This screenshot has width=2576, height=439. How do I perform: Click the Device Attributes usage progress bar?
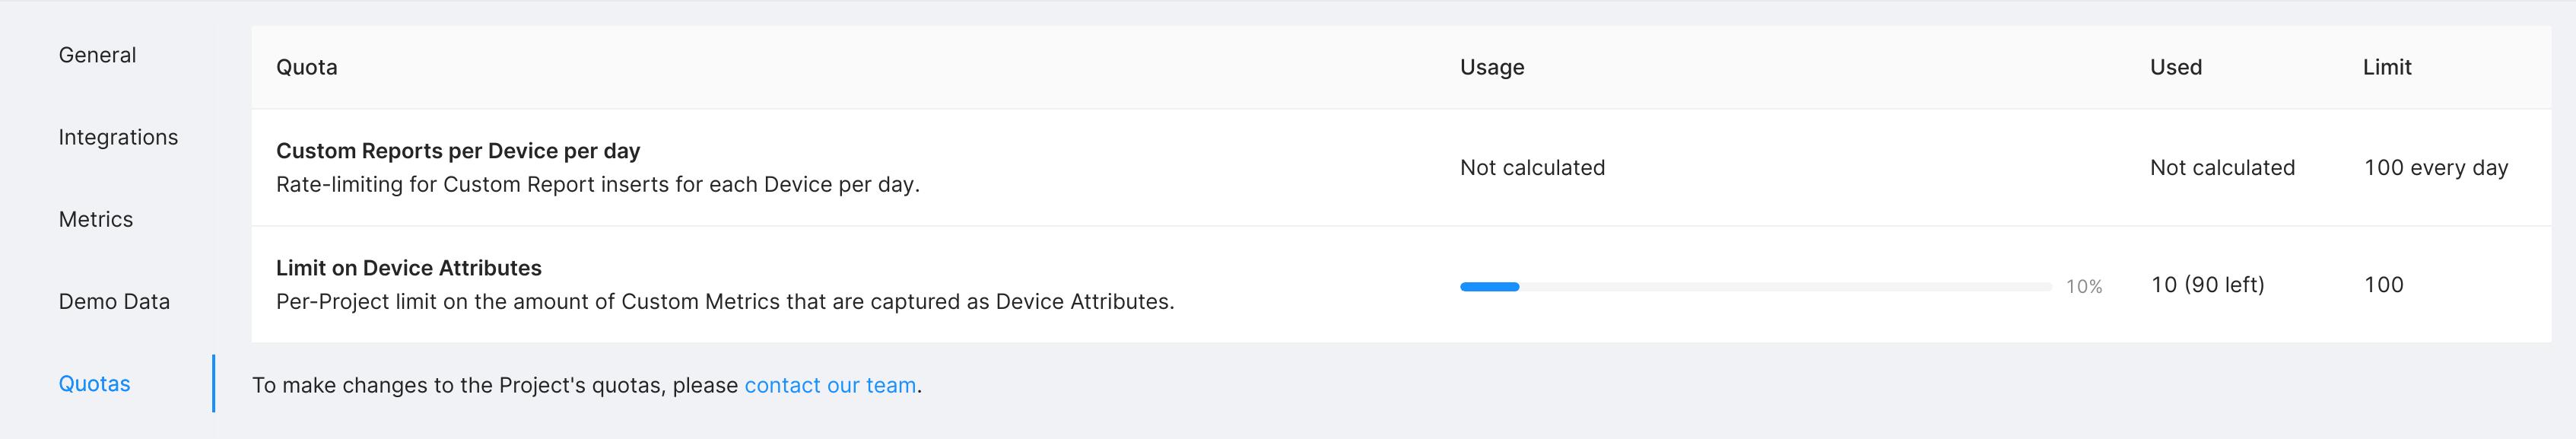(x=1755, y=287)
